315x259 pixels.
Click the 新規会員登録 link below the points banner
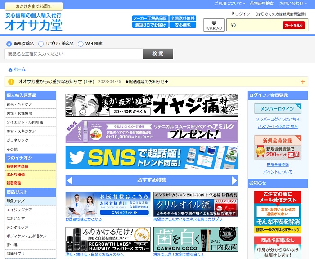[x=278, y=165]
